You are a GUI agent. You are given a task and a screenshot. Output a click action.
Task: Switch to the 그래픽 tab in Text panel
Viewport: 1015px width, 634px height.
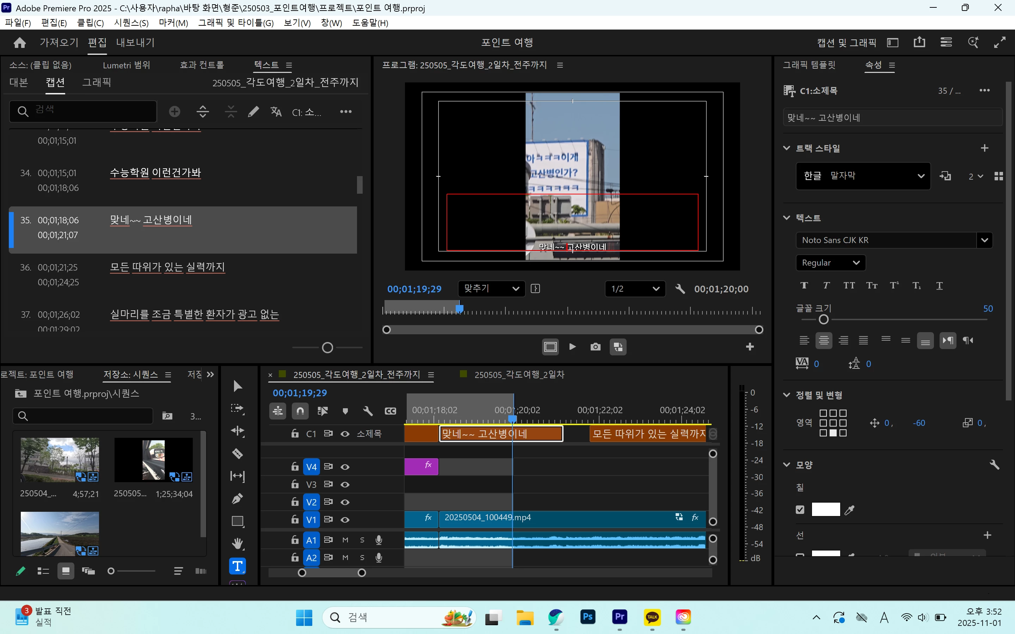pyautogui.click(x=97, y=82)
